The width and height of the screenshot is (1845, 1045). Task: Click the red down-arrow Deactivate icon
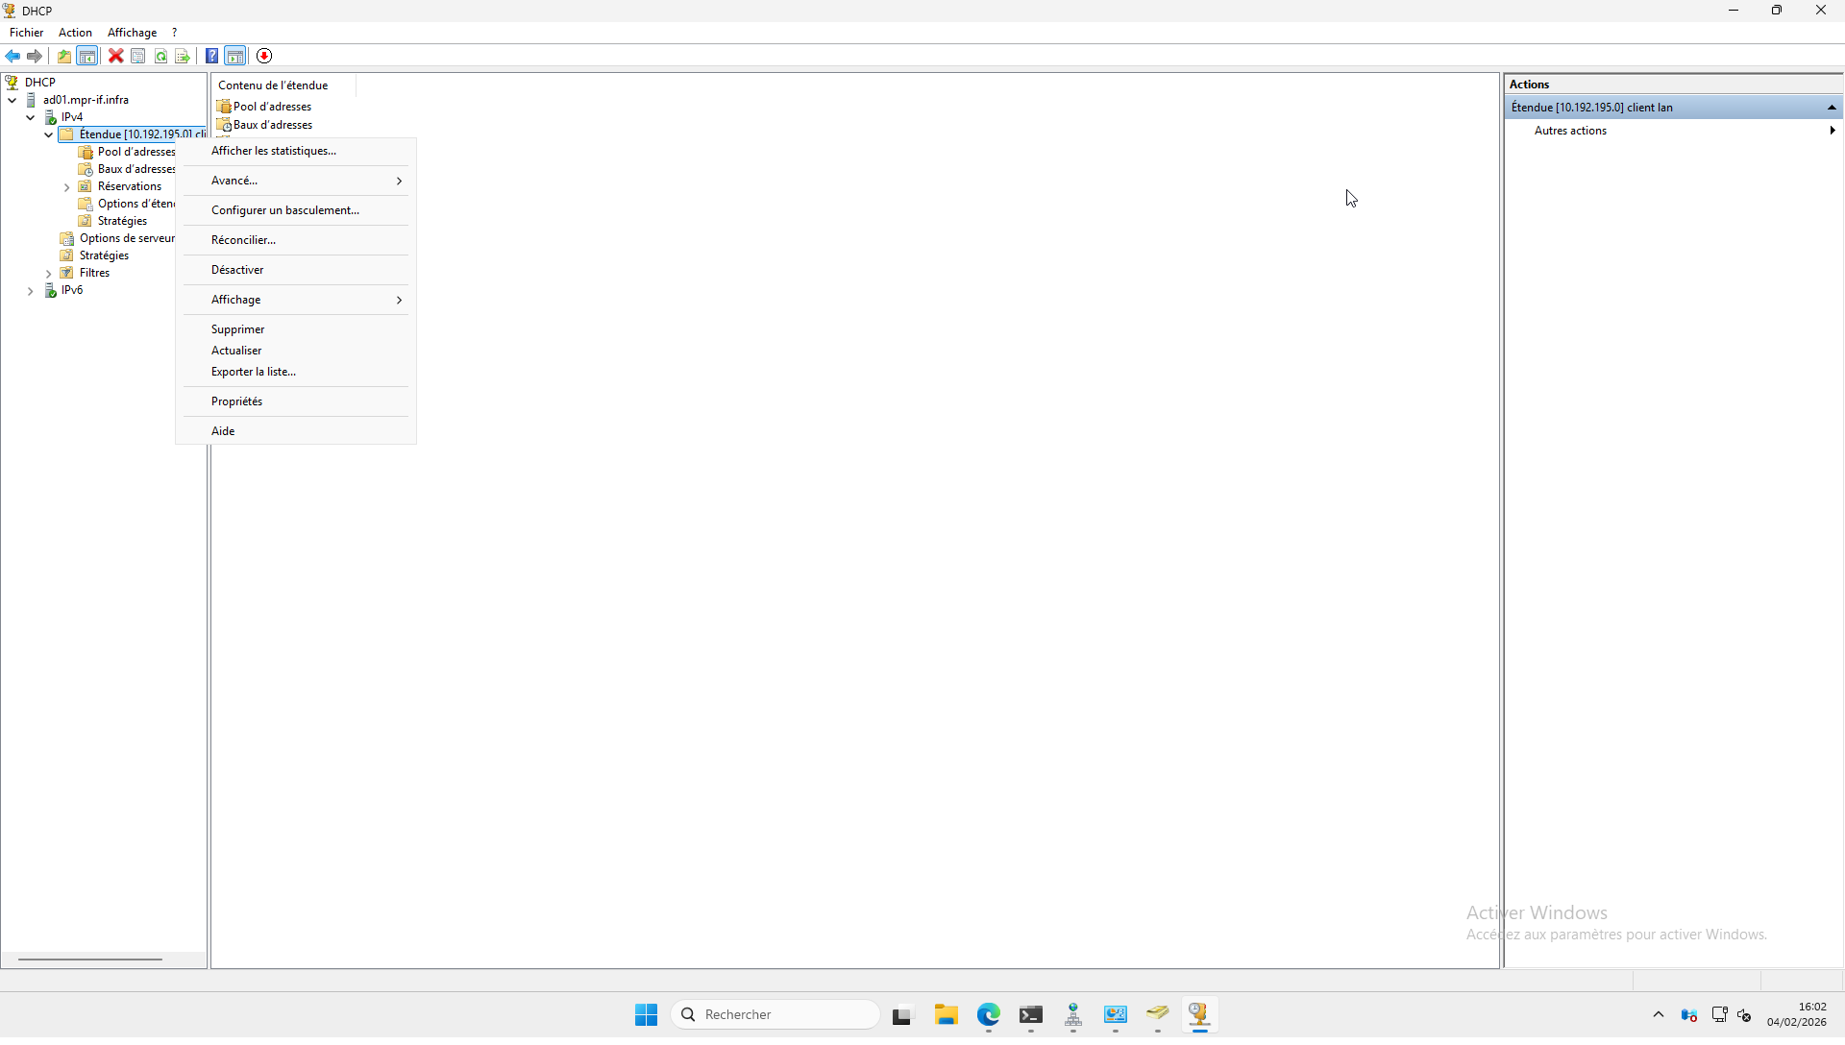click(264, 56)
